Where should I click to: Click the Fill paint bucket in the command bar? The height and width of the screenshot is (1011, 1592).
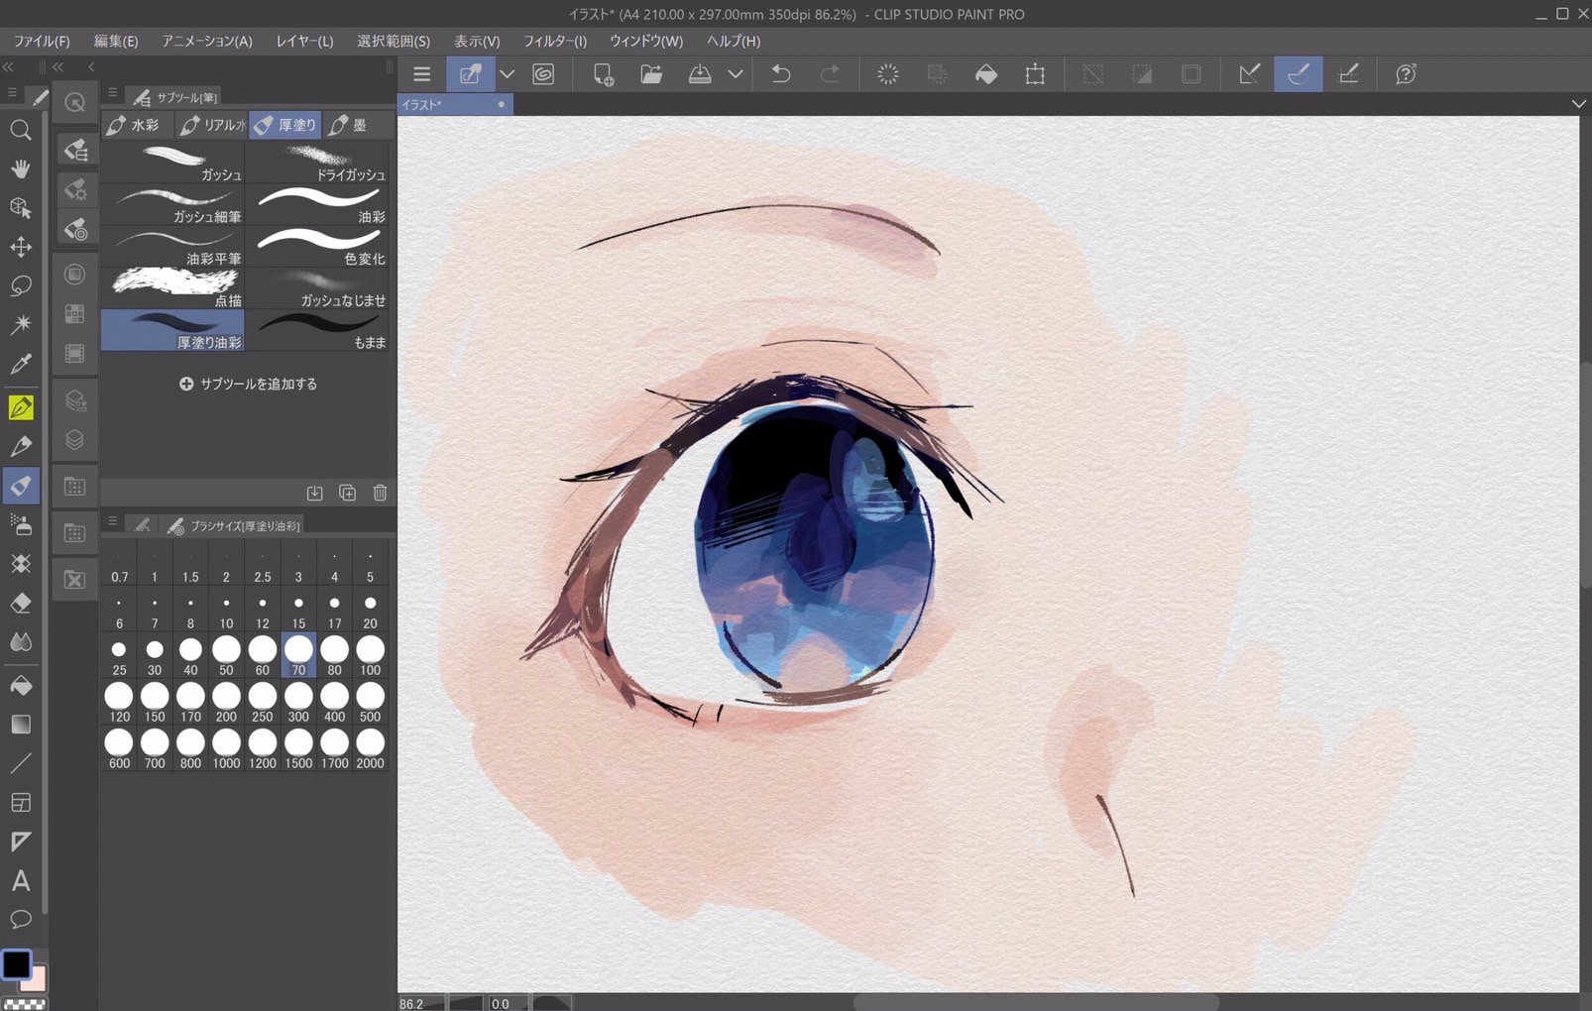coord(986,74)
